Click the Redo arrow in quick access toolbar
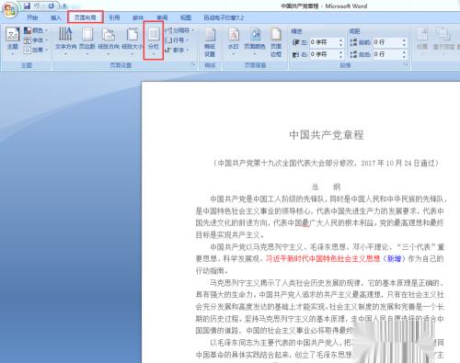Screen dimensions: 460x363 (x=51, y=6)
